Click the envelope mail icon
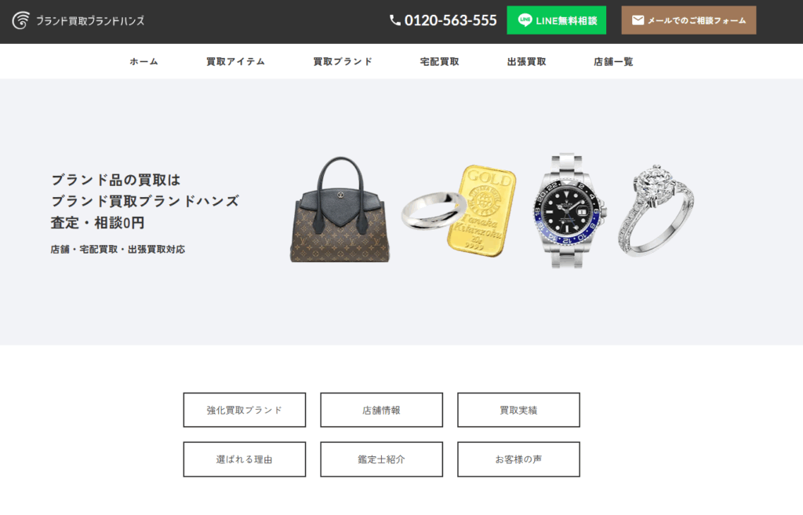Viewport: 803px width, 515px height. [x=638, y=20]
